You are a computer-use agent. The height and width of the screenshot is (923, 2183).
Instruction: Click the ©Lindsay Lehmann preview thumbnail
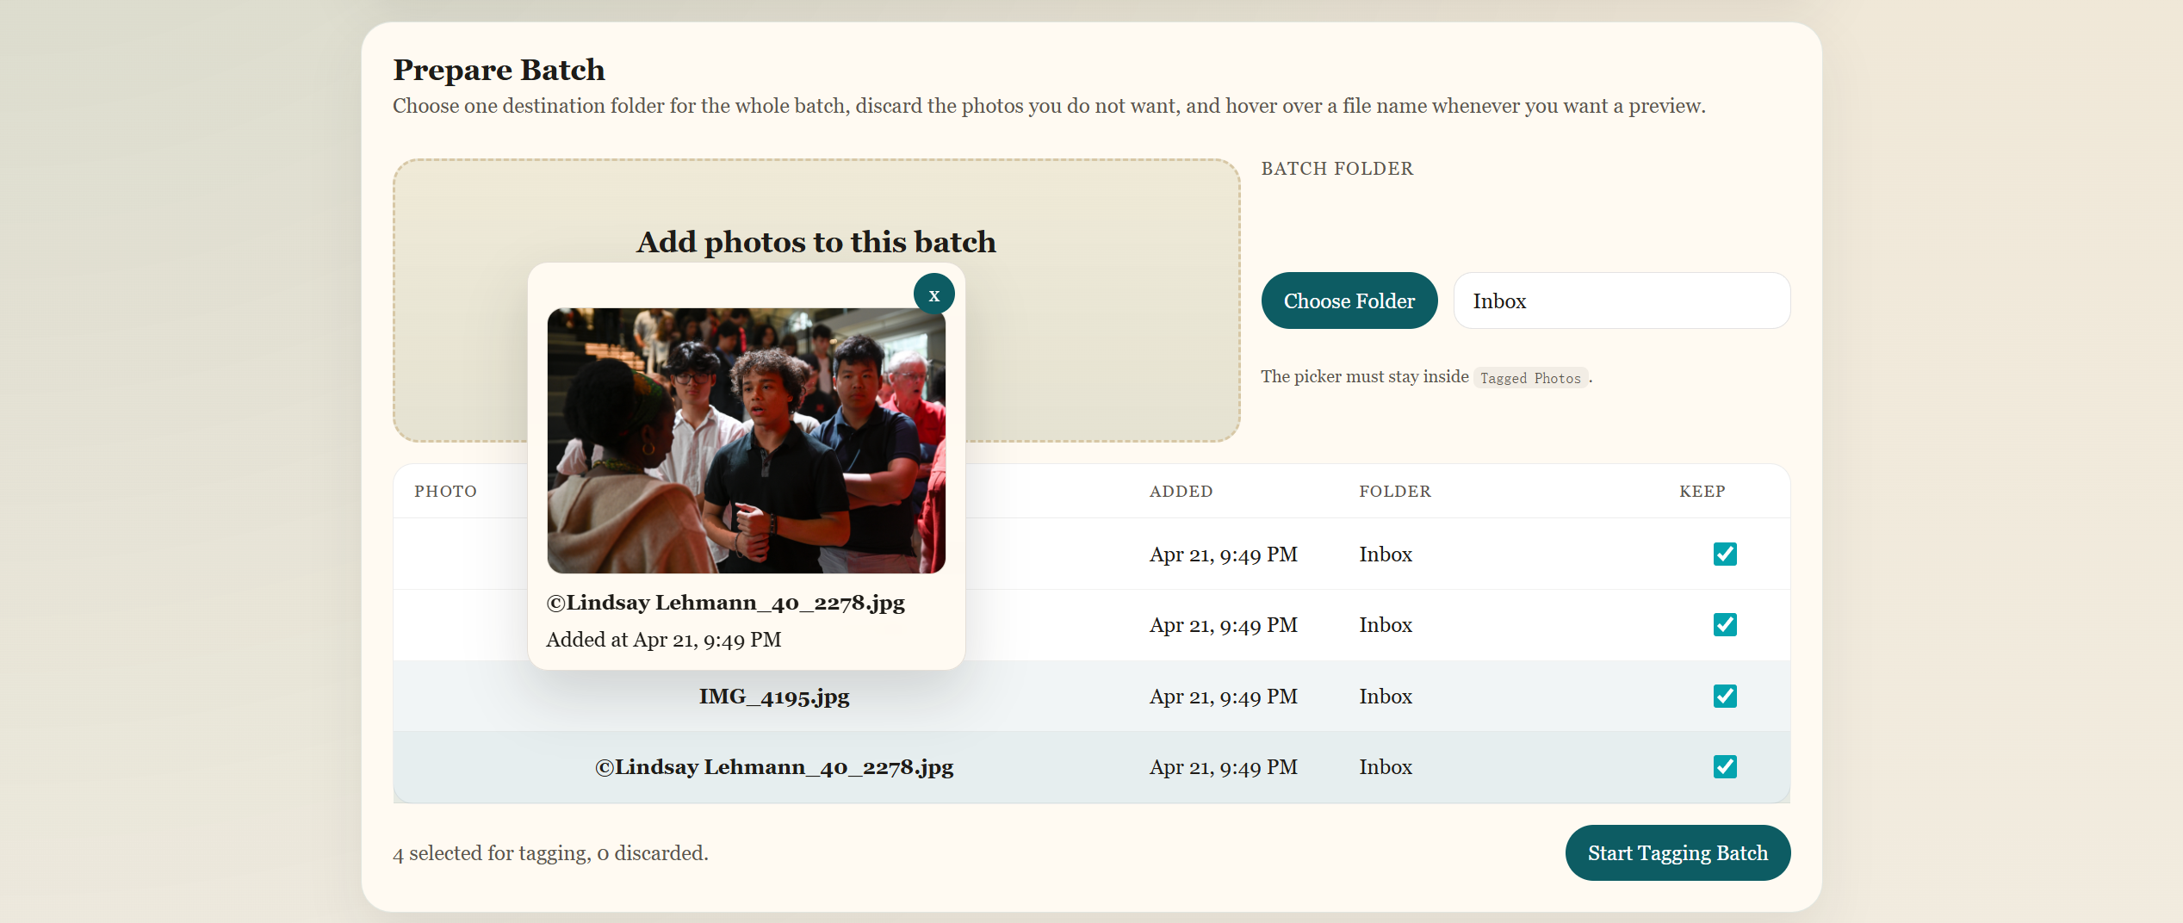(x=746, y=440)
